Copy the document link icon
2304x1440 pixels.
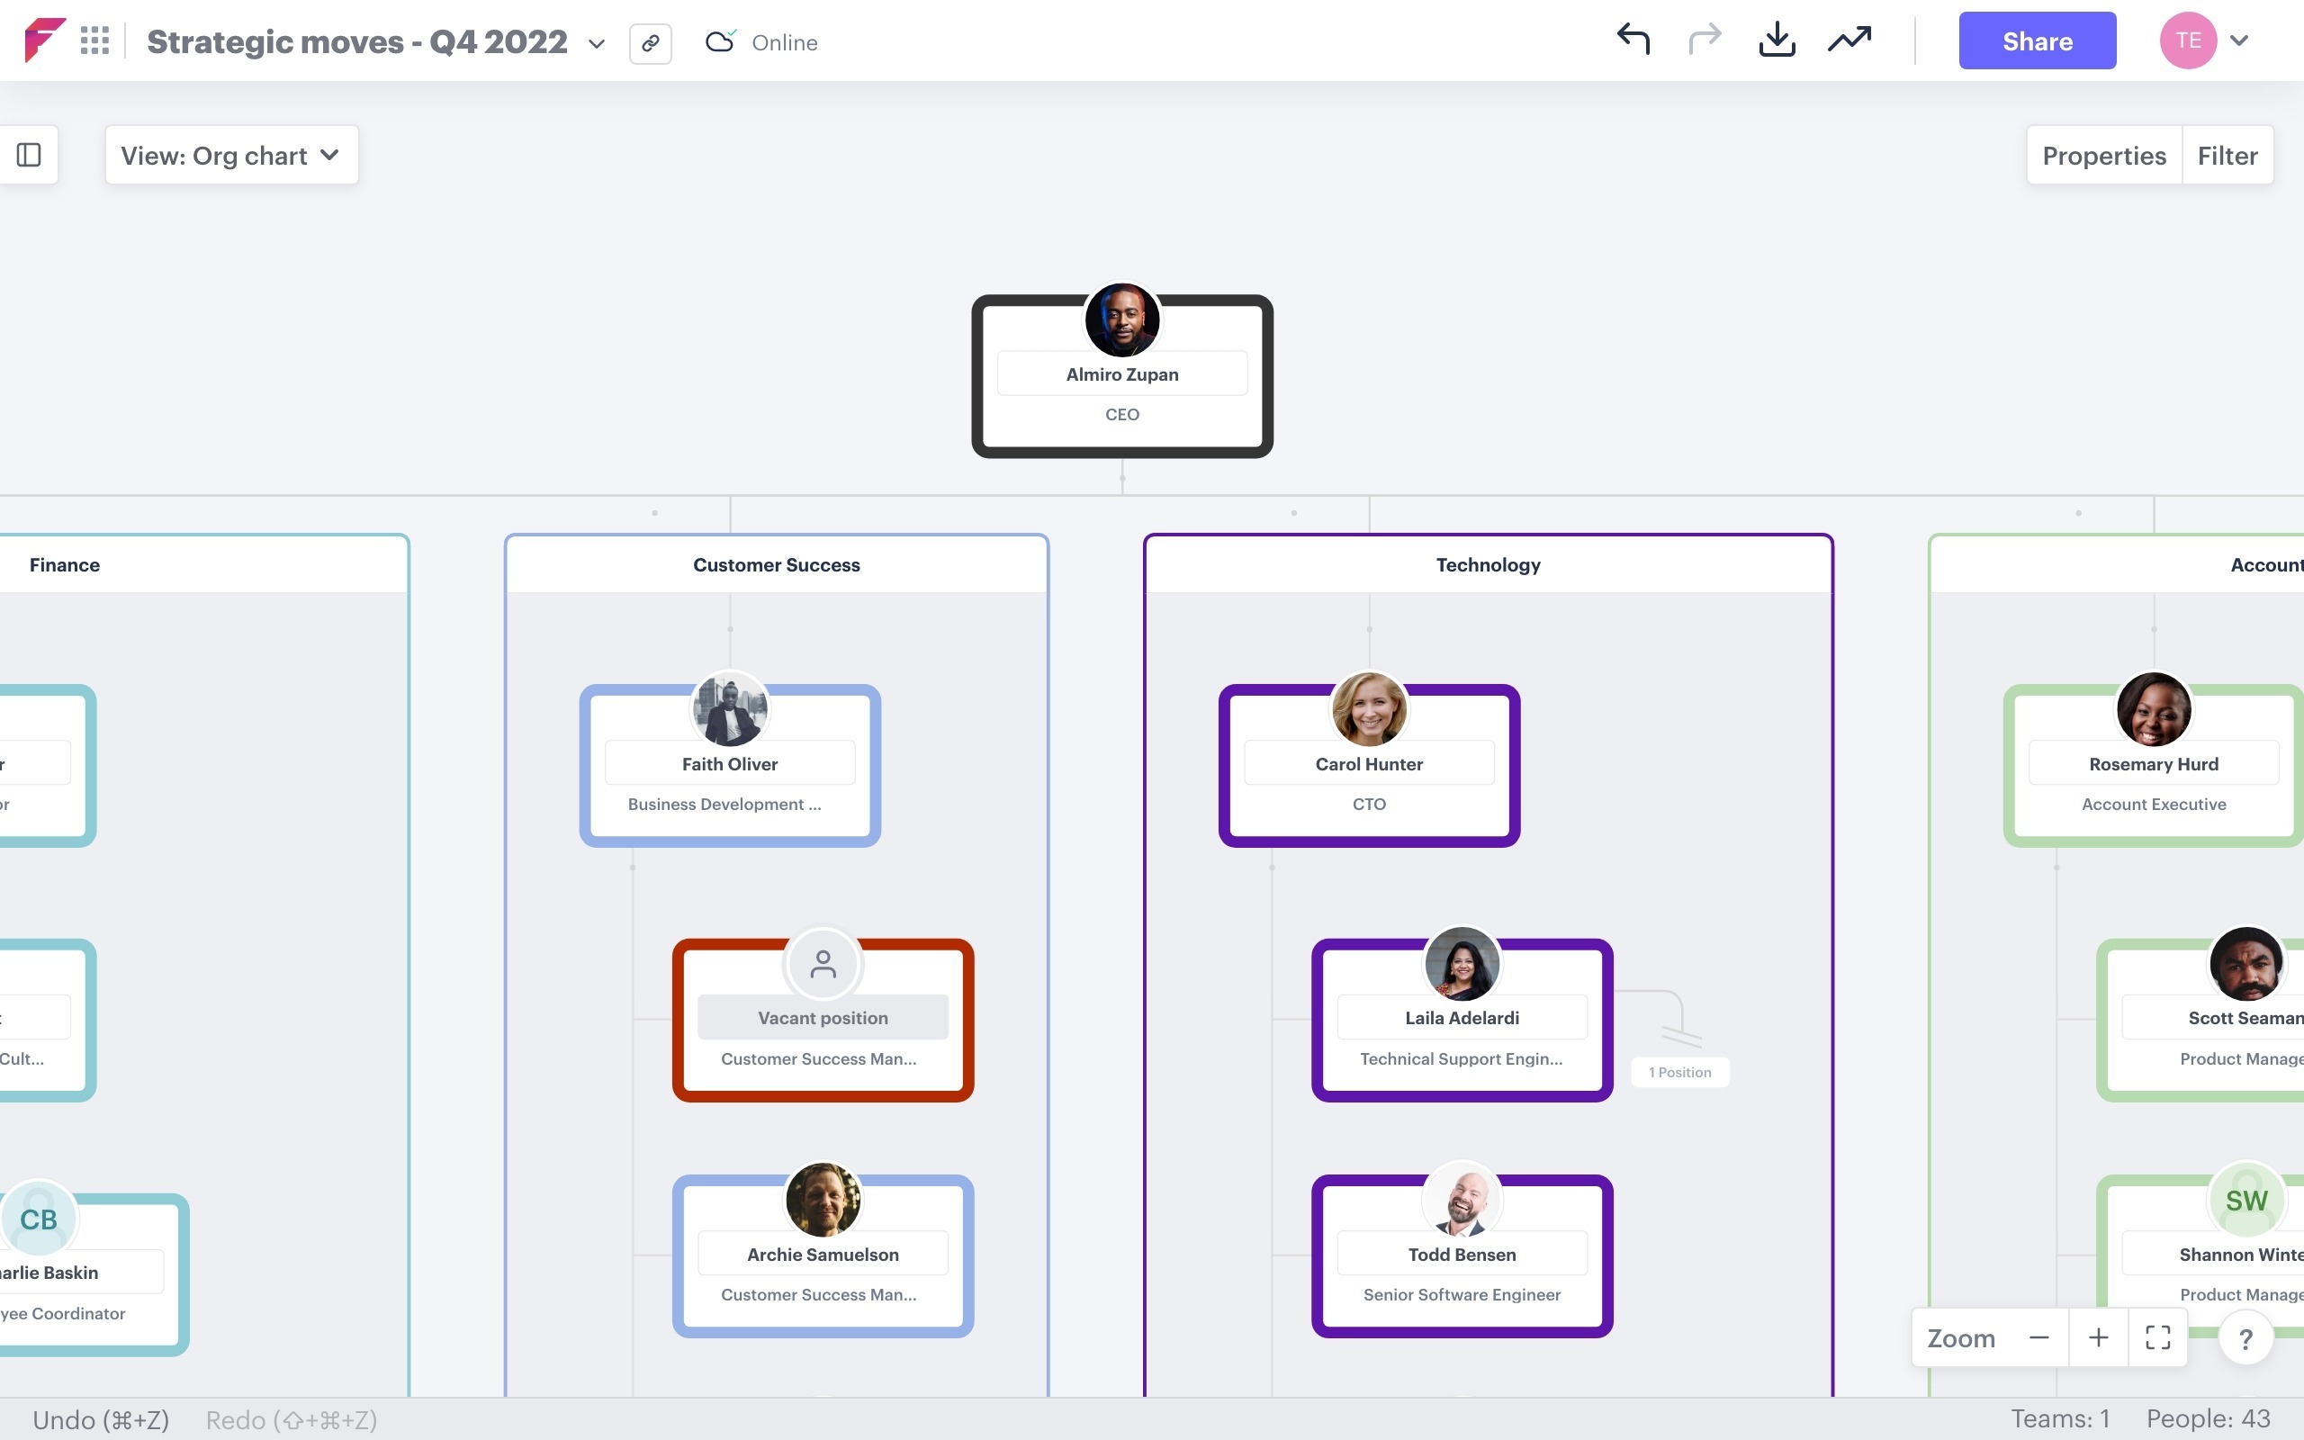[651, 43]
